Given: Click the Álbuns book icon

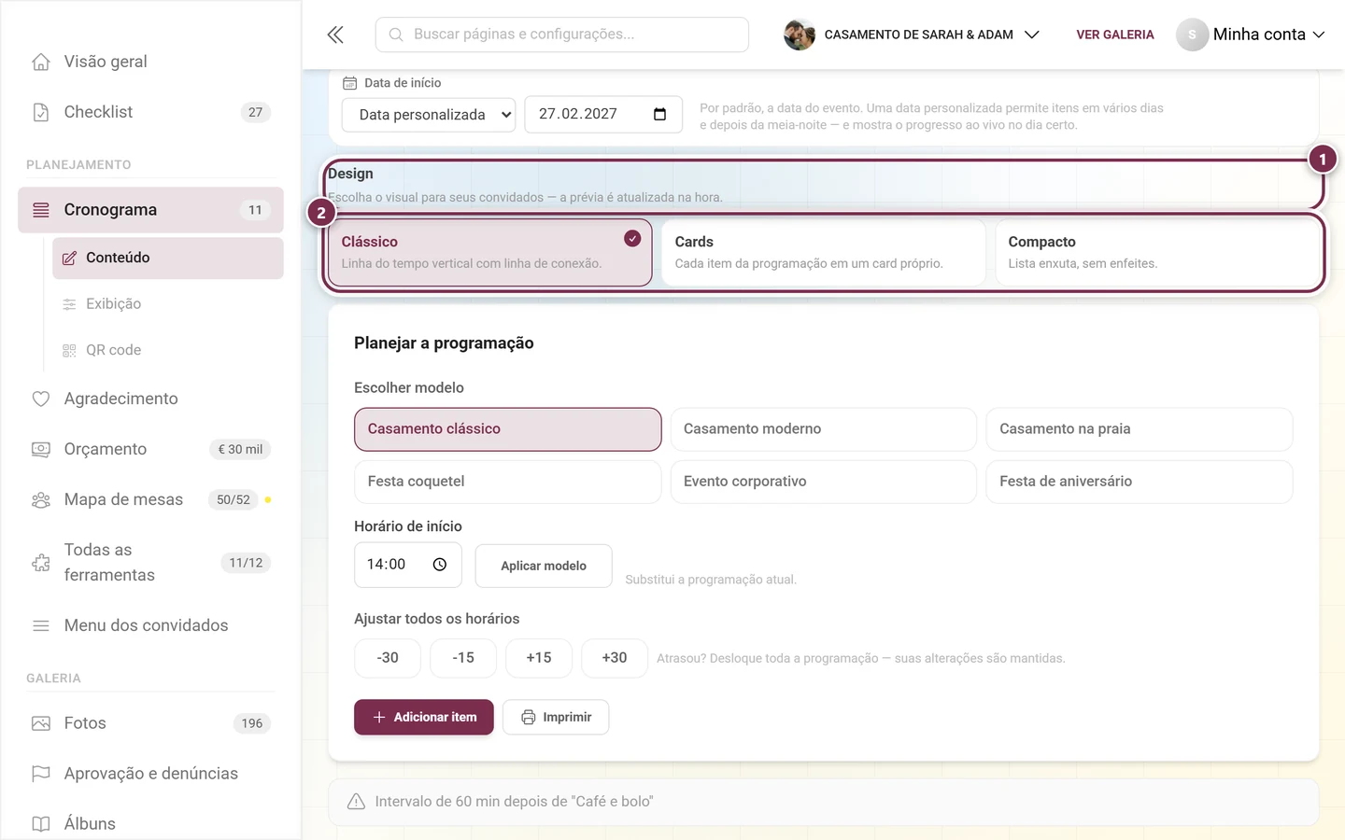Looking at the screenshot, I should tap(41, 824).
